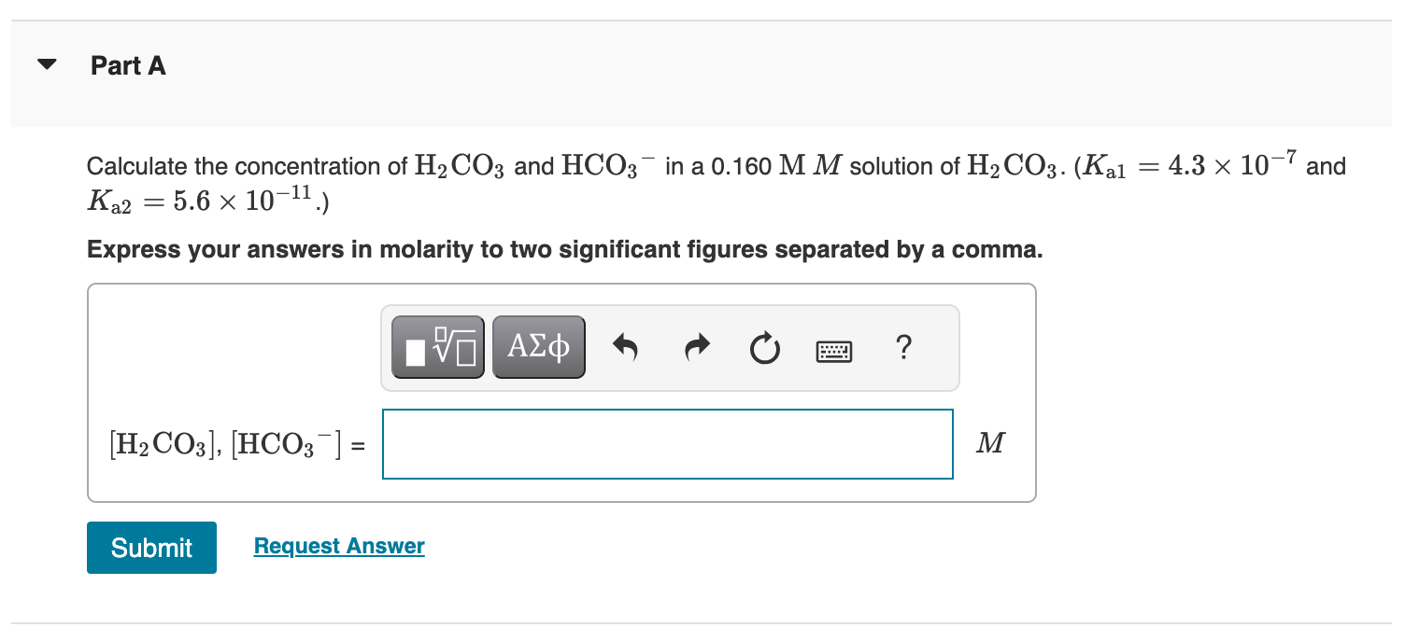Click the redo arrow in the toolbar
Image resolution: width=1405 pixels, height=627 pixels.
pos(696,346)
